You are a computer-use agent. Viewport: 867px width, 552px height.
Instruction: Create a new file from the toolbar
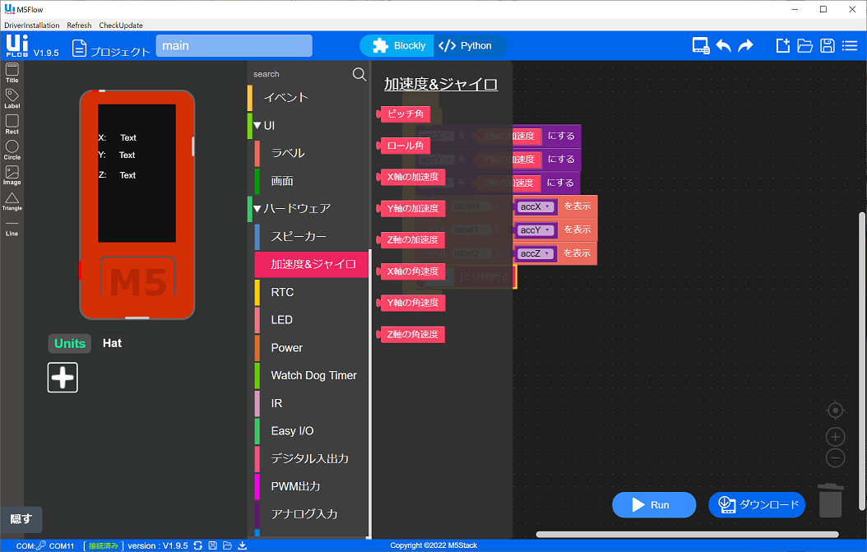coord(782,45)
